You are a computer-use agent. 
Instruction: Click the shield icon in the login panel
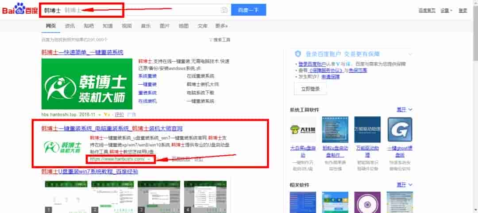point(298,54)
